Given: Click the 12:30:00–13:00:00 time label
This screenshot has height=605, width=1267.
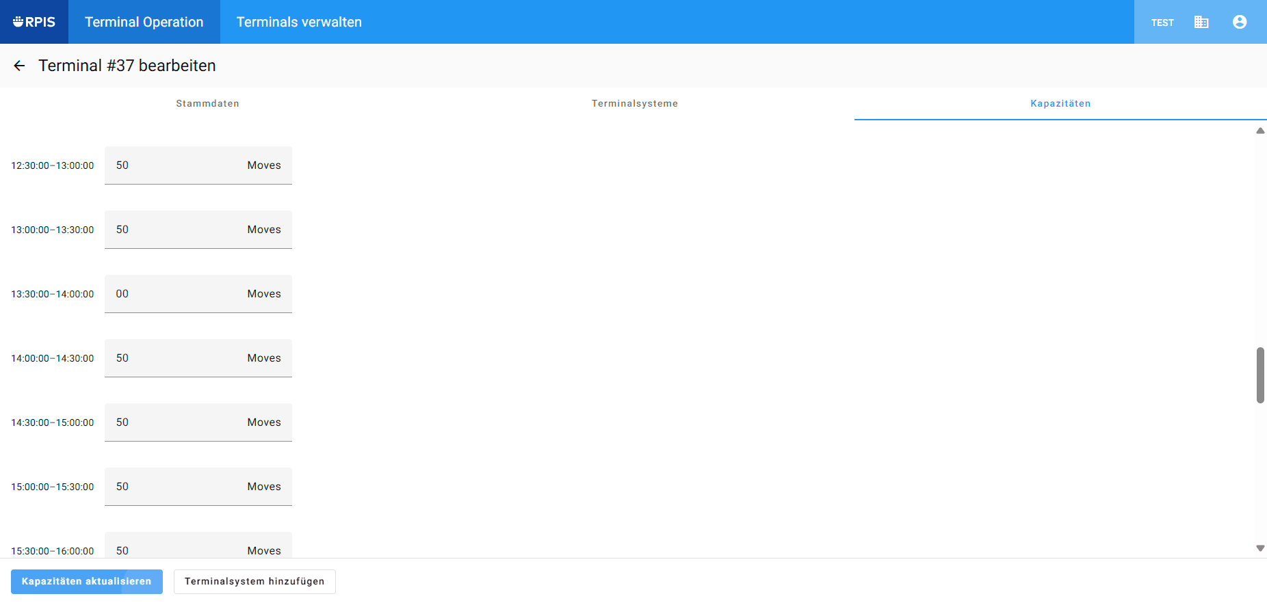Looking at the screenshot, I should [53, 165].
